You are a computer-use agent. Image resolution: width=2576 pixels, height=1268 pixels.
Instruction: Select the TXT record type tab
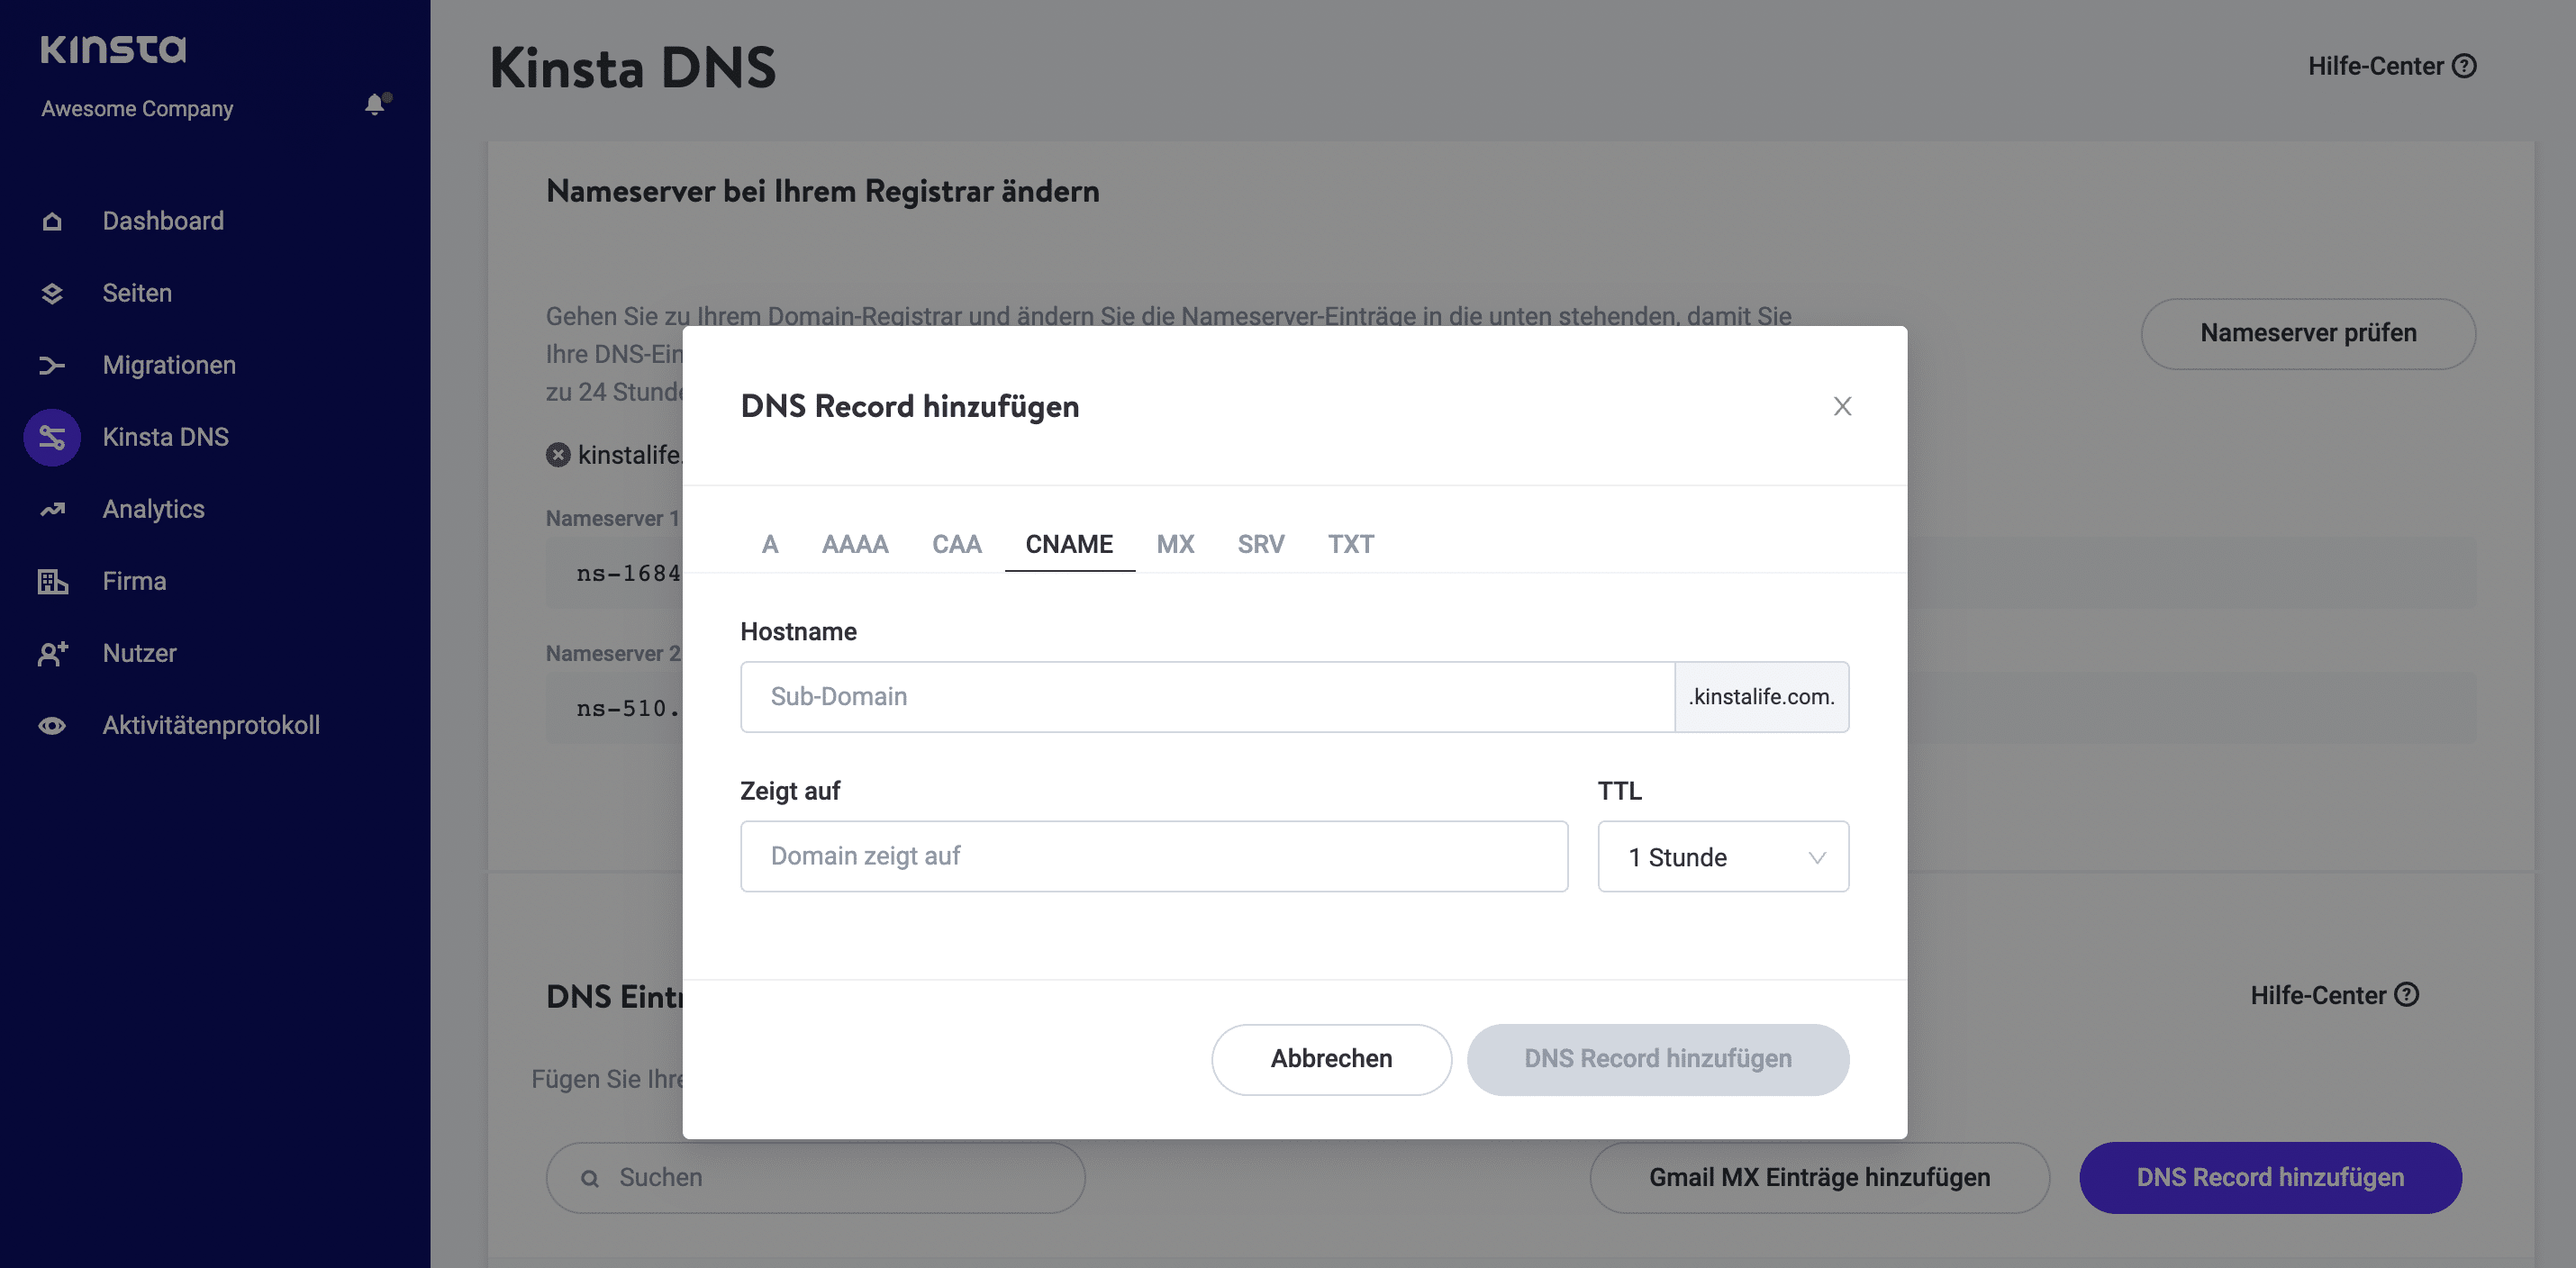click(x=1352, y=542)
